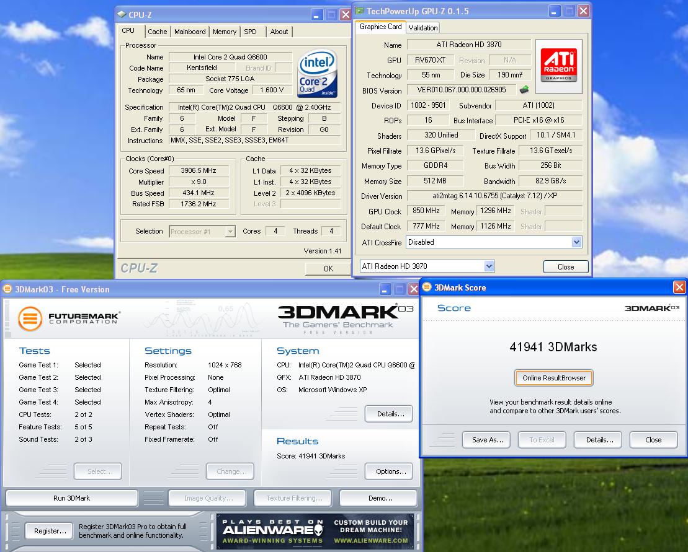
Task: Click the CPU Name Intel Core 2 Quad Q6600
Action: point(230,57)
